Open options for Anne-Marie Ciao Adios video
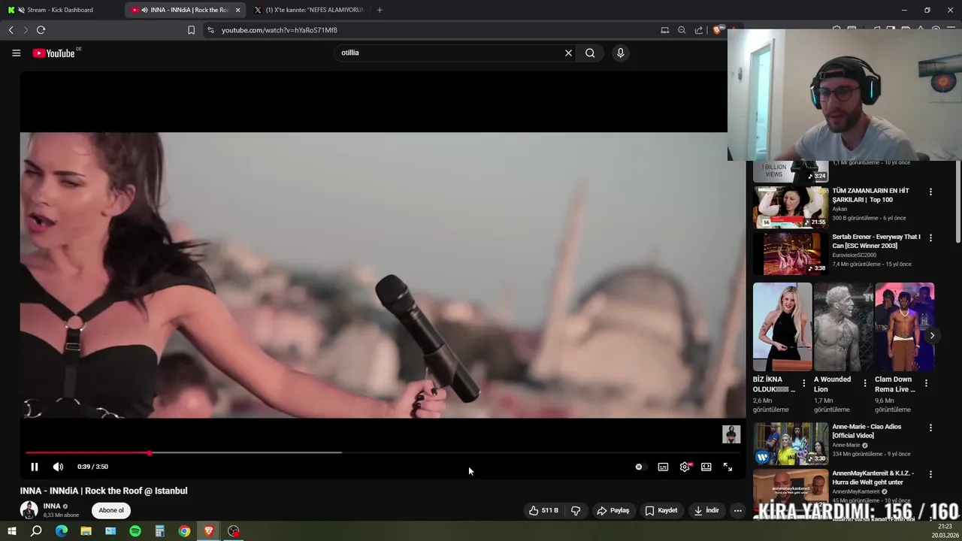The width and height of the screenshot is (962, 541). pos(930,428)
